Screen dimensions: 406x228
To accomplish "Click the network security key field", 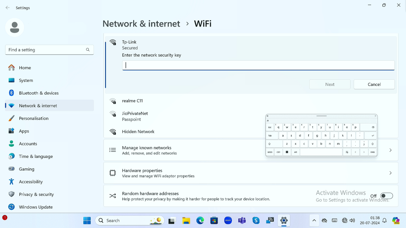I will click(x=258, y=65).
